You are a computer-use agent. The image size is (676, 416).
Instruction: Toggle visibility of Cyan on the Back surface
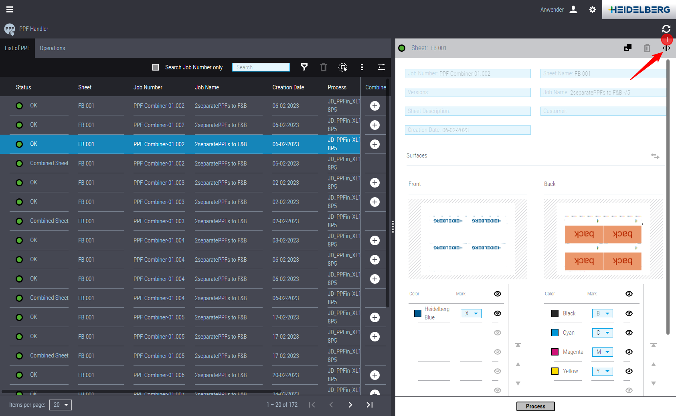629,333
